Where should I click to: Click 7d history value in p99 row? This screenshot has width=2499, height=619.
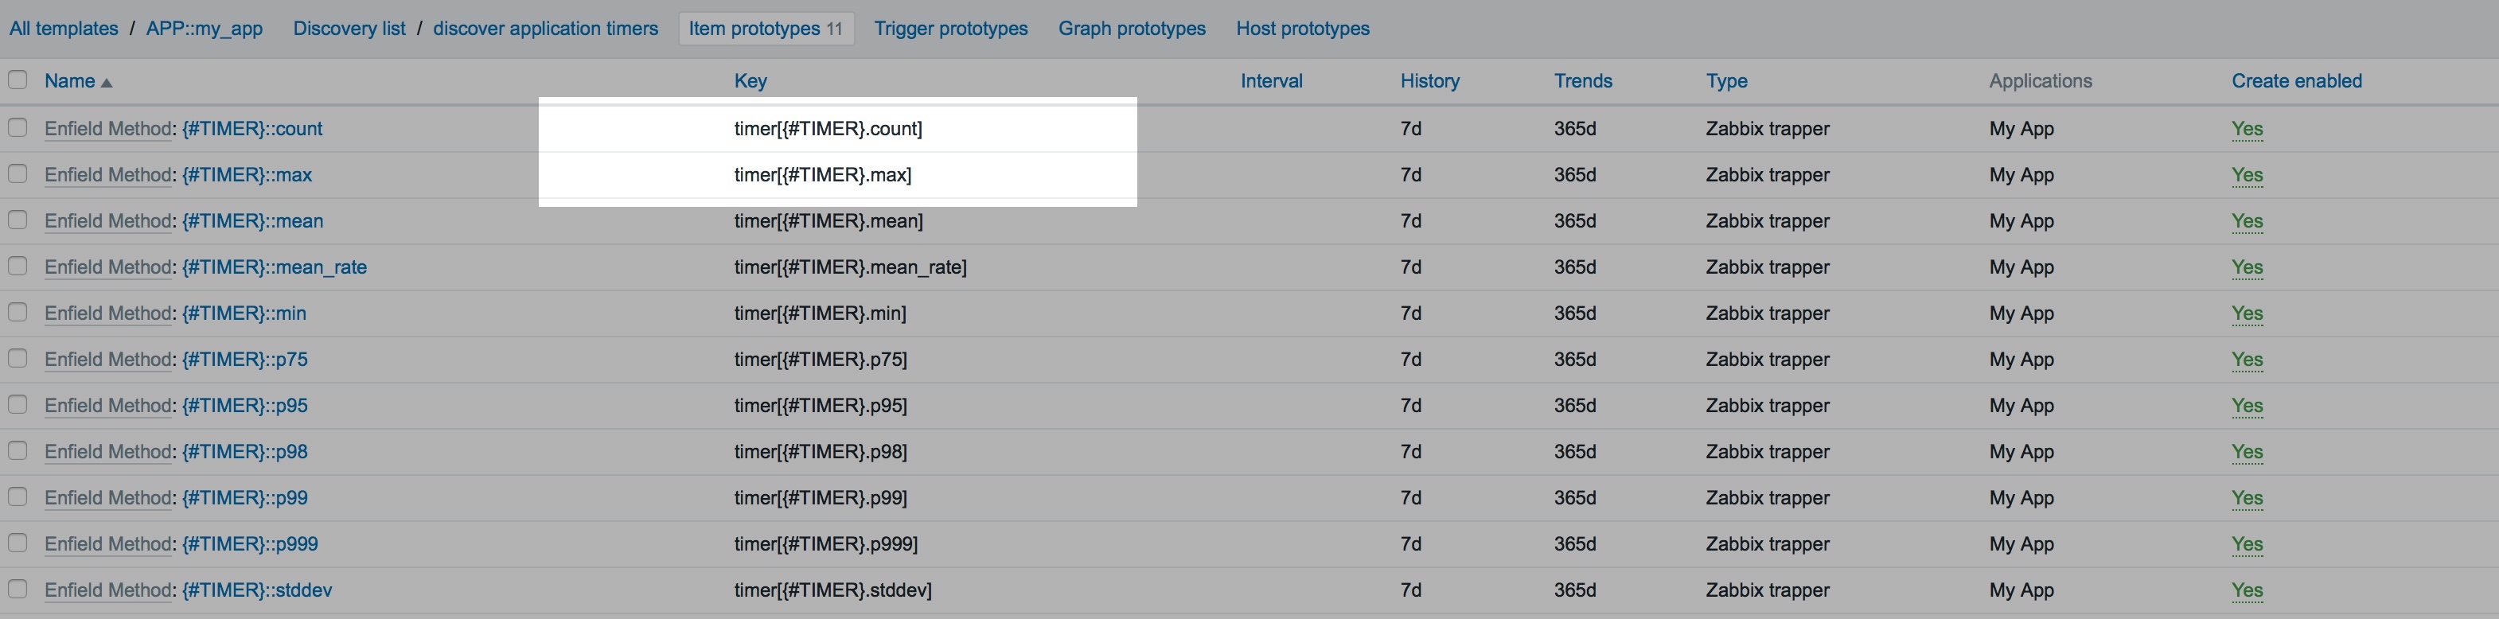pyautogui.click(x=1410, y=496)
